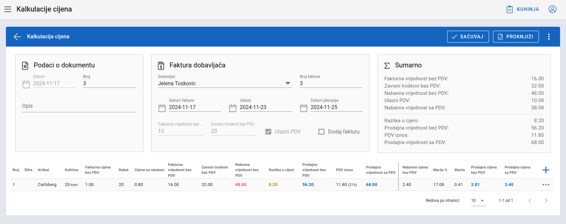566x224 pixels.
Task: Toggle the Ulazni PDV checkbox
Action: pyautogui.click(x=268, y=132)
